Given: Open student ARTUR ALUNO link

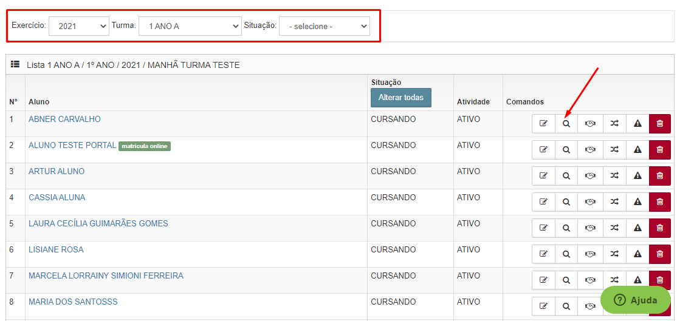Looking at the screenshot, I should coord(57,172).
